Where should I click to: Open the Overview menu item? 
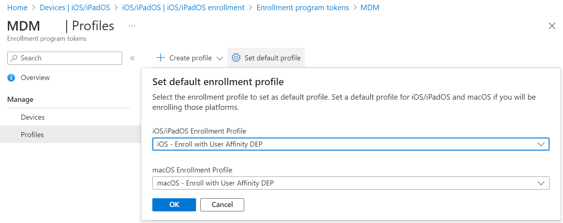point(35,77)
